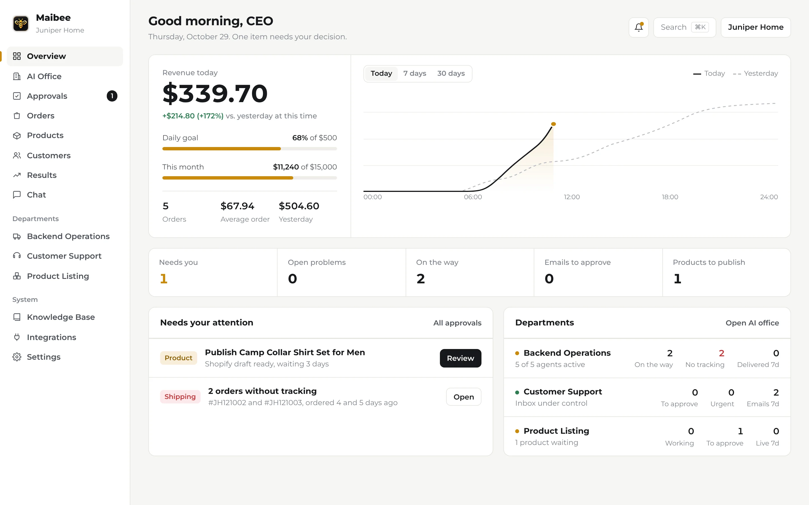
Task: Click the Approvals badge showing 1
Action: [x=112, y=96]
